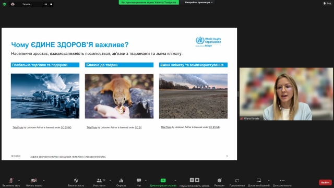Open the Настройки просмотра dropdown
334x188 pixels.
(198, 2)
